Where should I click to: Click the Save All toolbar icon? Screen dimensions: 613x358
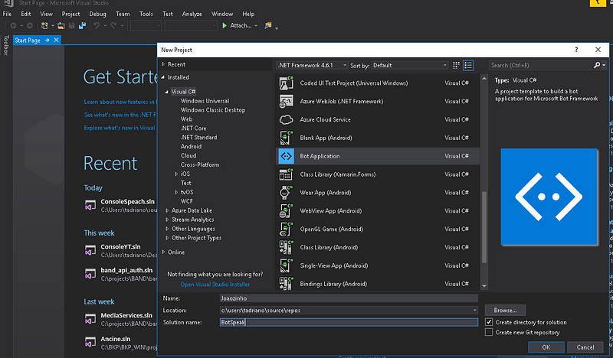pos(82,26)
